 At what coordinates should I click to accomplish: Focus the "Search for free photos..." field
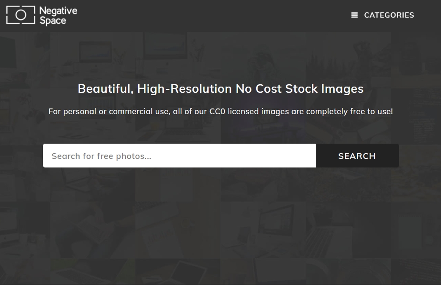click(x=179, y=156)
